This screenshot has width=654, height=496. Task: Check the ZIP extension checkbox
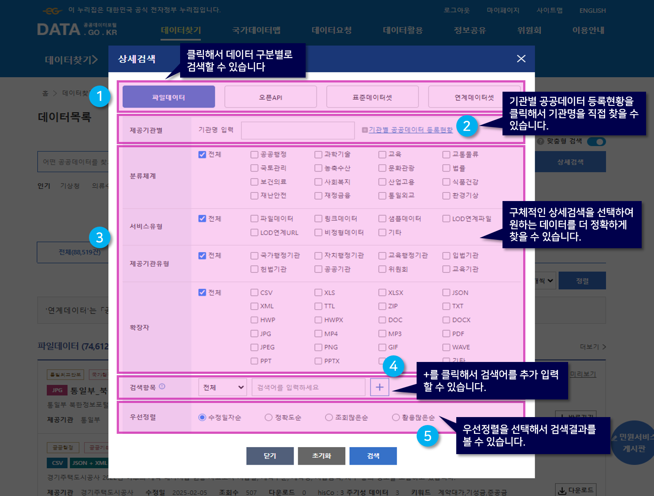[x=382, y=306]
